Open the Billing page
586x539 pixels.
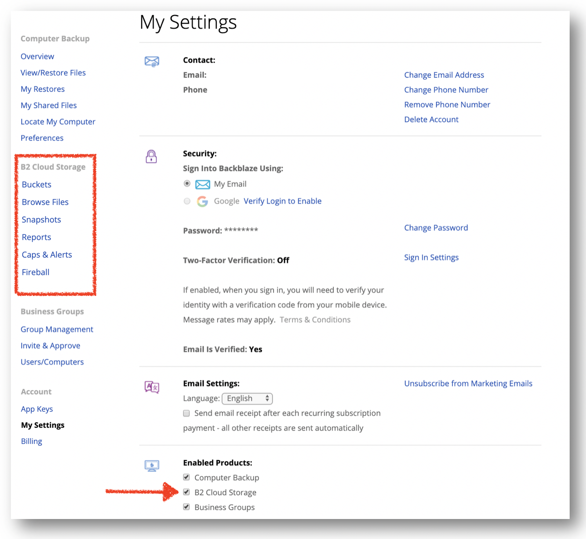click(x=31, y=441)
